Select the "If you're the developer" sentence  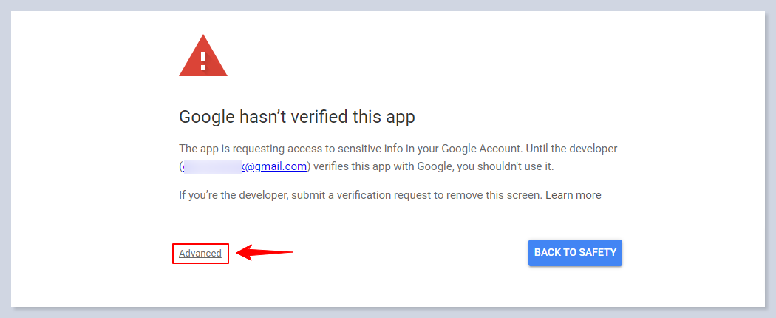point(236,195)
